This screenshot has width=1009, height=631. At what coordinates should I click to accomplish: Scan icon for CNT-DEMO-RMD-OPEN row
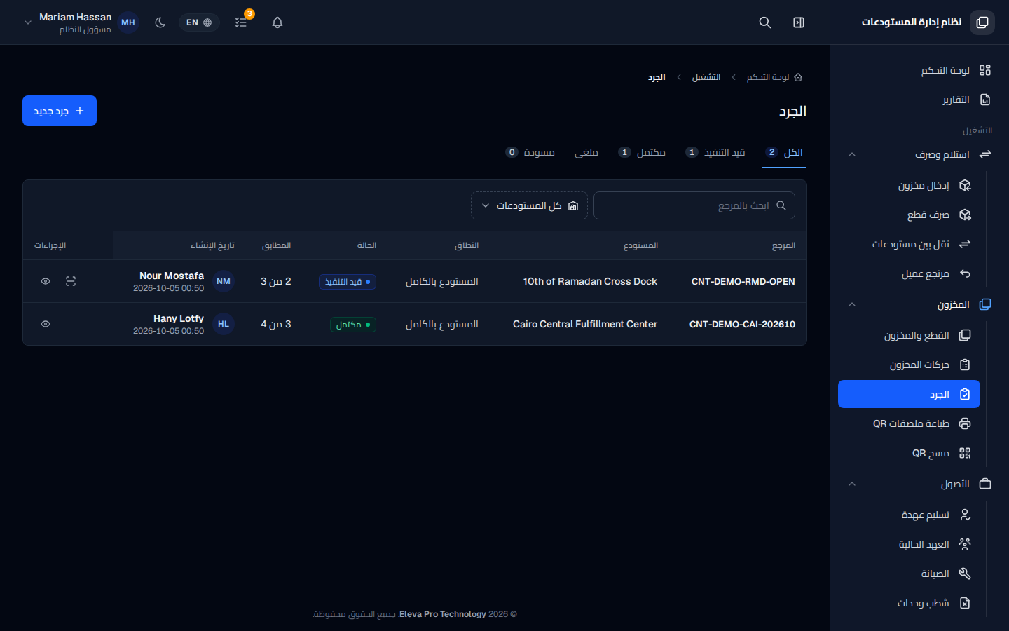tap(71, 281)
